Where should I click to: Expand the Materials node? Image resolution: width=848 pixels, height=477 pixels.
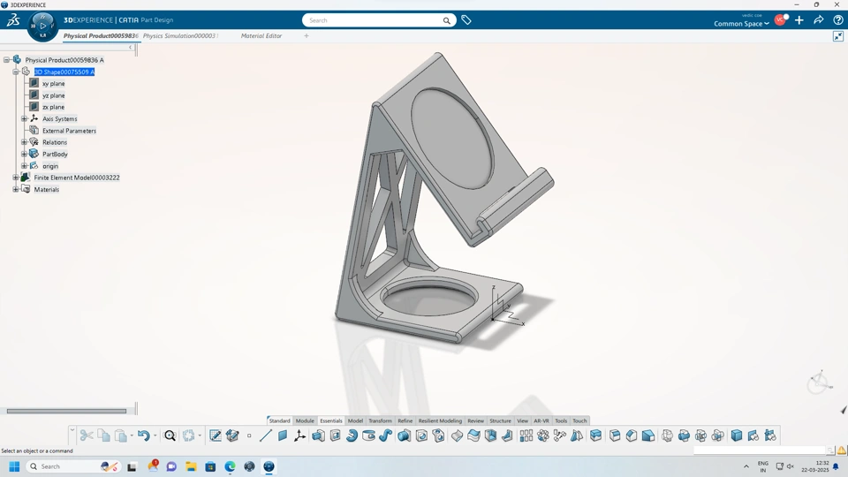pyautogui.click(x=16, y=189)
